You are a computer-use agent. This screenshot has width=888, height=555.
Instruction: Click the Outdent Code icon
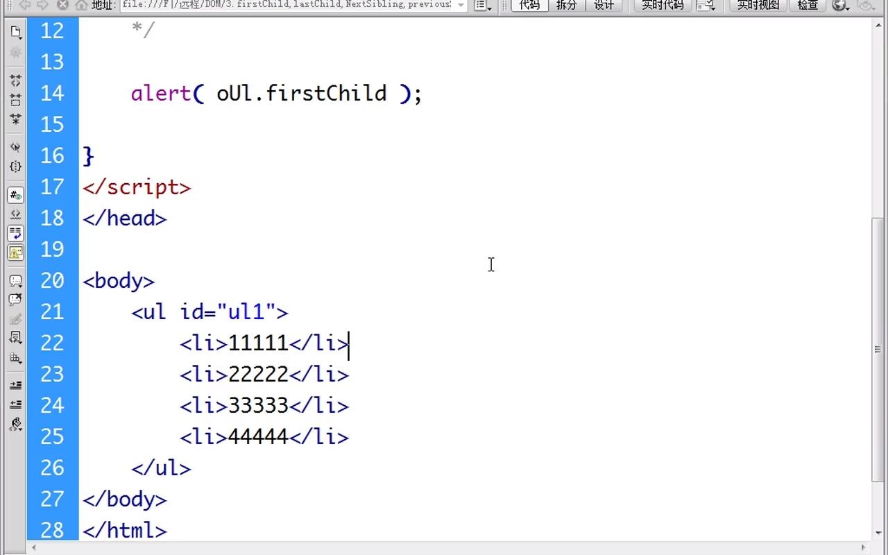(x=15, y=404)
